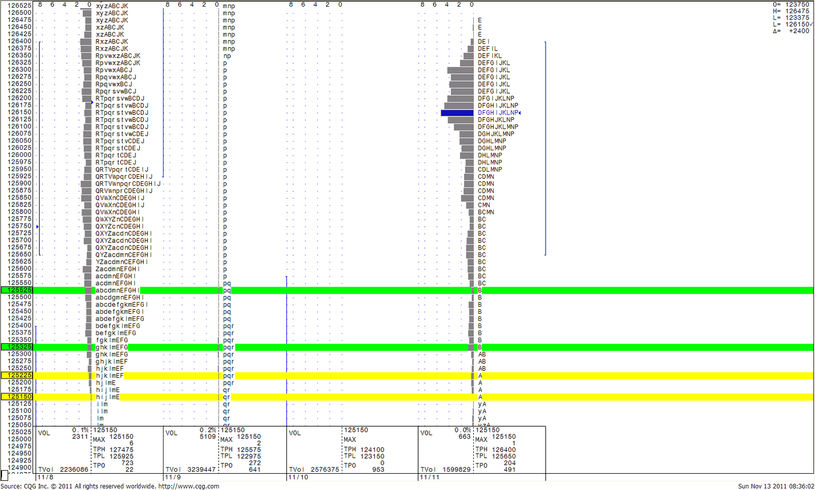Click the 'TPH 124100' value
Viewport: 815px width, 490px height.
(x=364, y=449)
